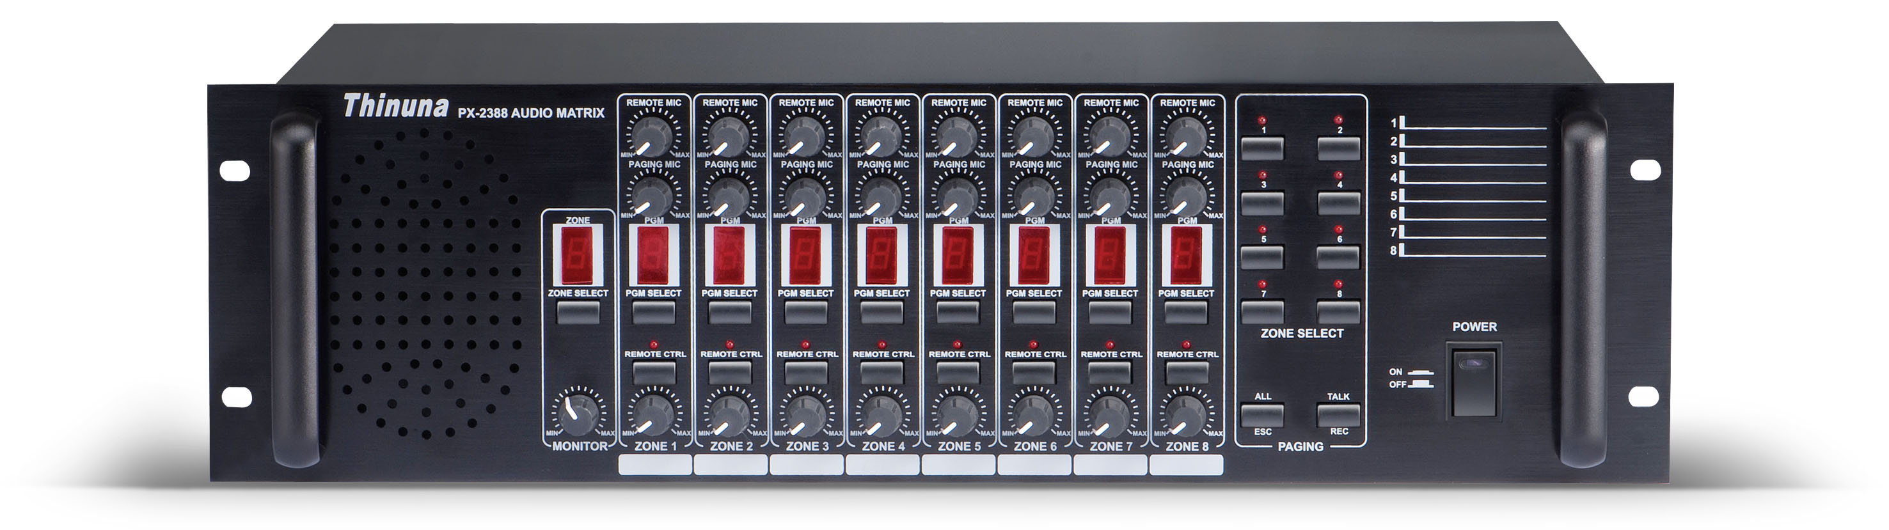Click the monitor ZONE LED display
1889x530 pixels.
(578, 255)
